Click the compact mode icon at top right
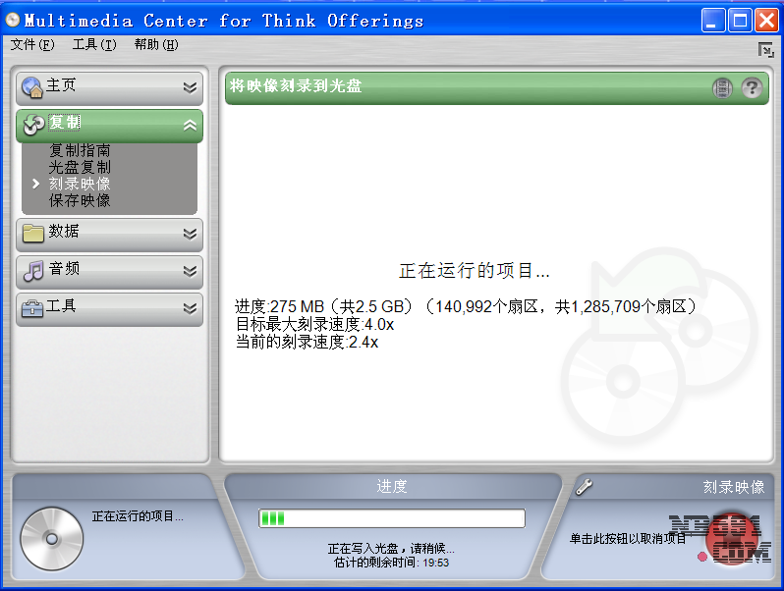Screen dimensions: 784x591 [765, 50]
